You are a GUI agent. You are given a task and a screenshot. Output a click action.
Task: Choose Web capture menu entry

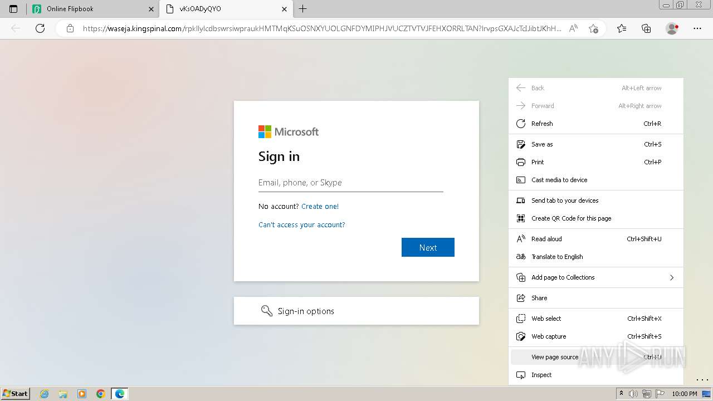(596, 336)
